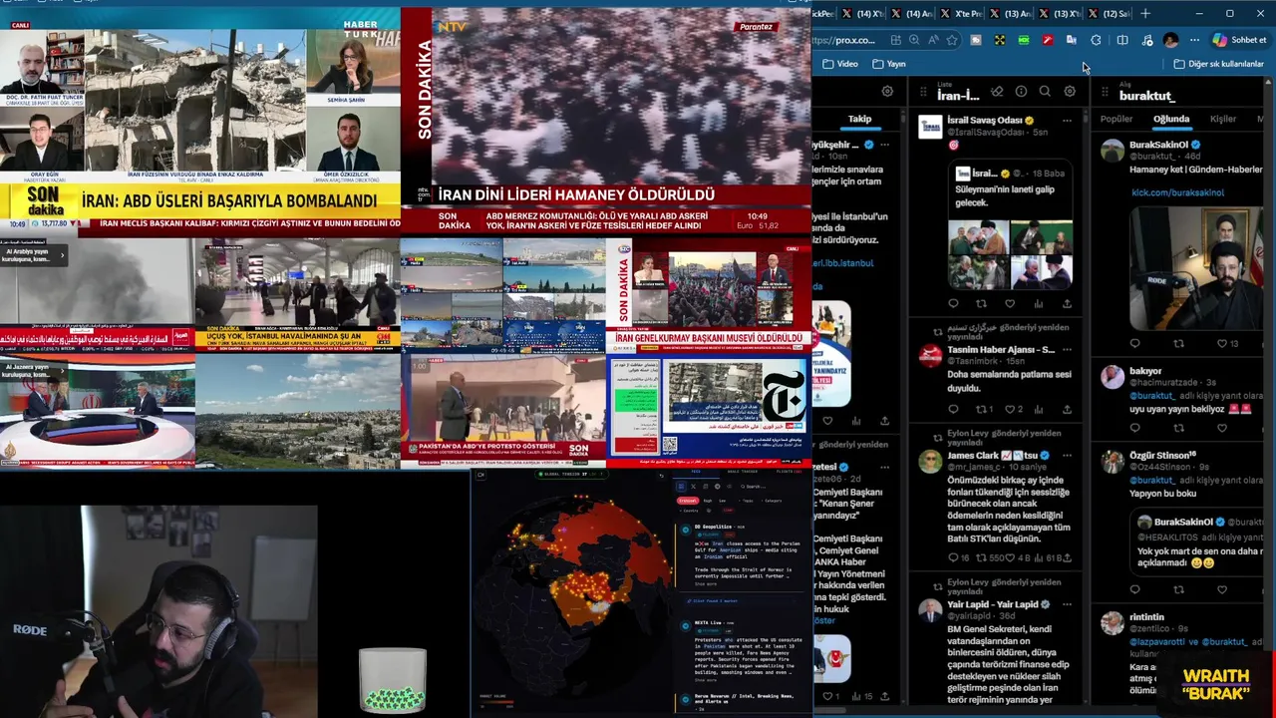Viewport: 1276px width, 718px height.
Task: Open more options on James Clark post
Action: tap(1067, 456)
